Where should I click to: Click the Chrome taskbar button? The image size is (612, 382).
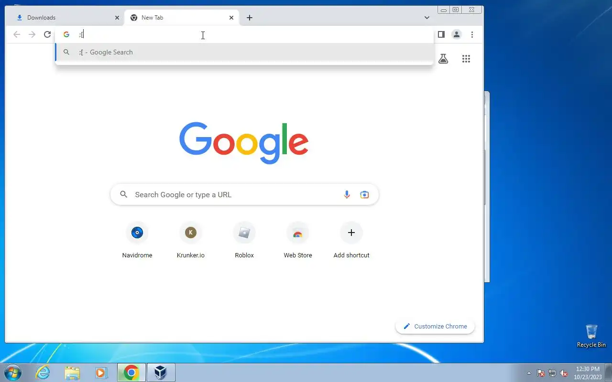(x=131, y=372)
